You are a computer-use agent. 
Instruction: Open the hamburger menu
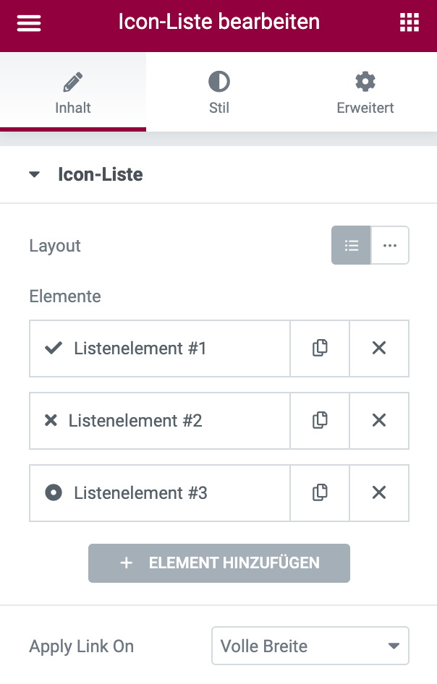tap(29, 22)
